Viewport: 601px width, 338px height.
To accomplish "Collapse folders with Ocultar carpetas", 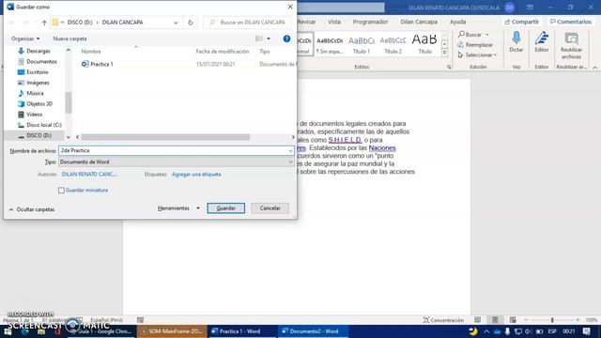I will tap(32, 209).
